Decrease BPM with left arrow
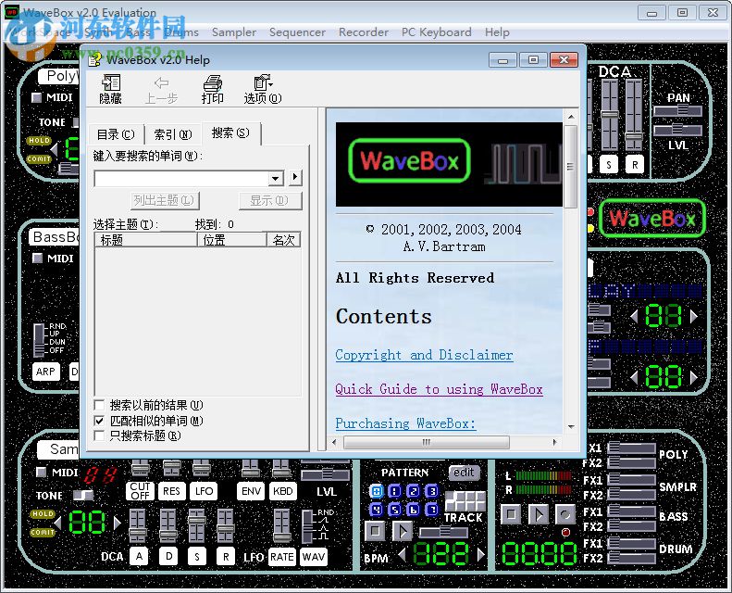The width and height of the screenshot is (732, 593). pyautogui.click(x=402, y=555)
